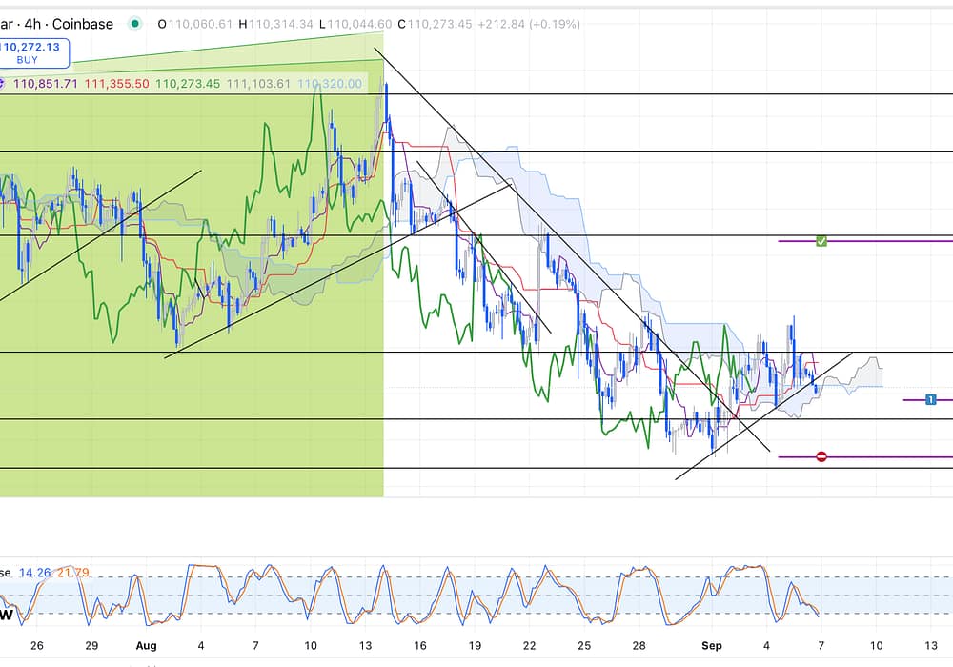Click the purple 110,851.71 indicator value
This screenshot has height=667, width=953.
(x=44, y=84)
